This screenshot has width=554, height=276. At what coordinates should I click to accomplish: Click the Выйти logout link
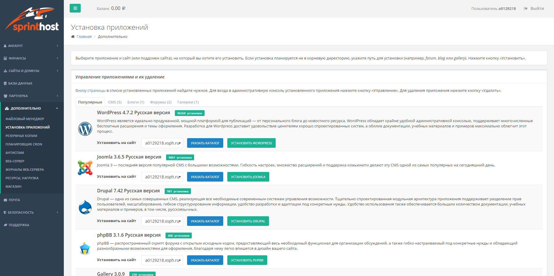pos(537,8)
